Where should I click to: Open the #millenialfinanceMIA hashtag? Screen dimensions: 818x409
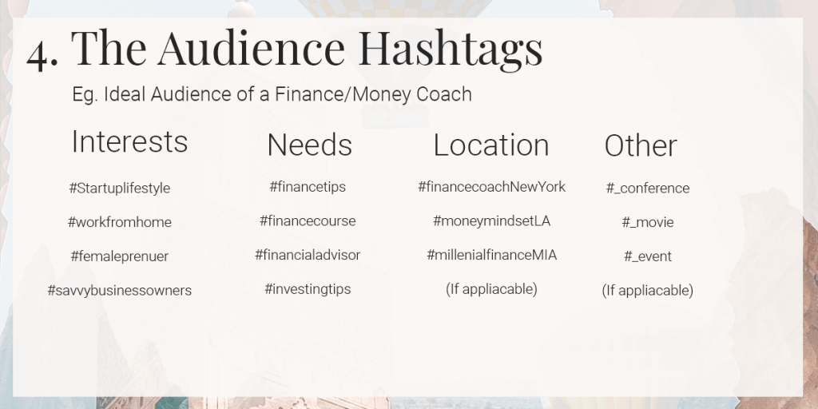pos(491,255)
